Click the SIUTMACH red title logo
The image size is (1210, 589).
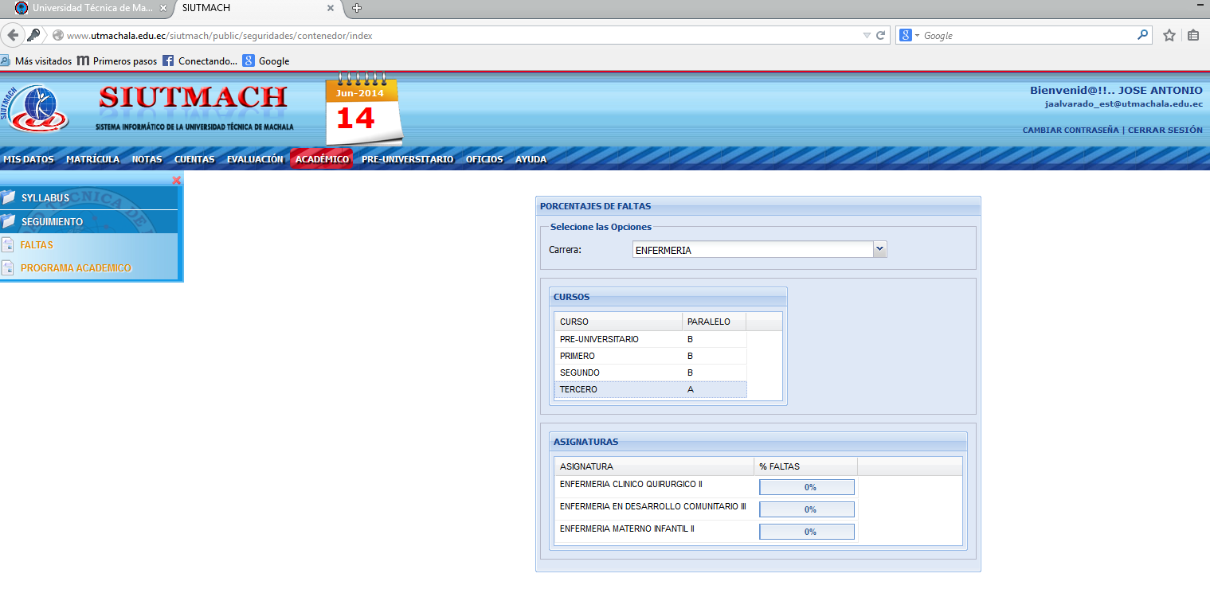pyautogui.click(x=194, y=97)
